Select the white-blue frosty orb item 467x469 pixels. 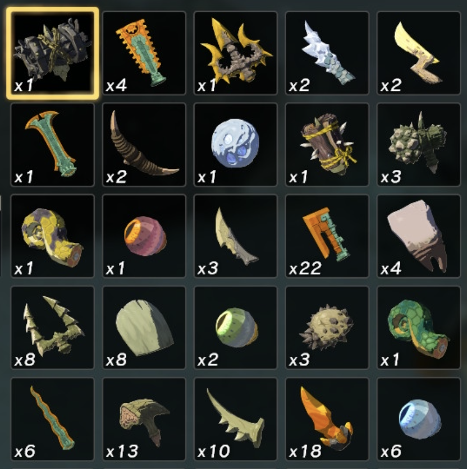[x=236, y=145]
